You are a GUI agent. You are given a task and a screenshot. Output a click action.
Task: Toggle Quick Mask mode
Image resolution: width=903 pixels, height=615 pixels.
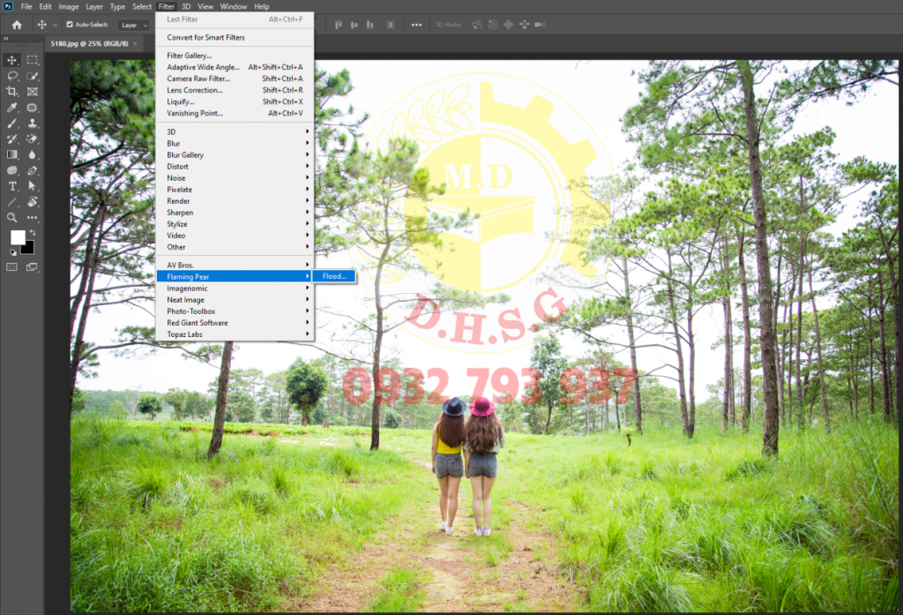11,266
